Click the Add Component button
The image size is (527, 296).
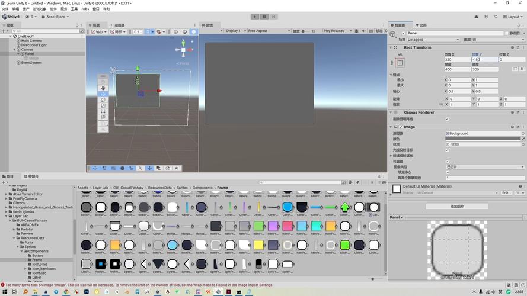(x=457, y=207)
